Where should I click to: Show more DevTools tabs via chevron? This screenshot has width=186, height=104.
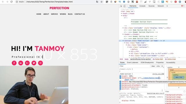pyautogui.click(x=167, y=6)
